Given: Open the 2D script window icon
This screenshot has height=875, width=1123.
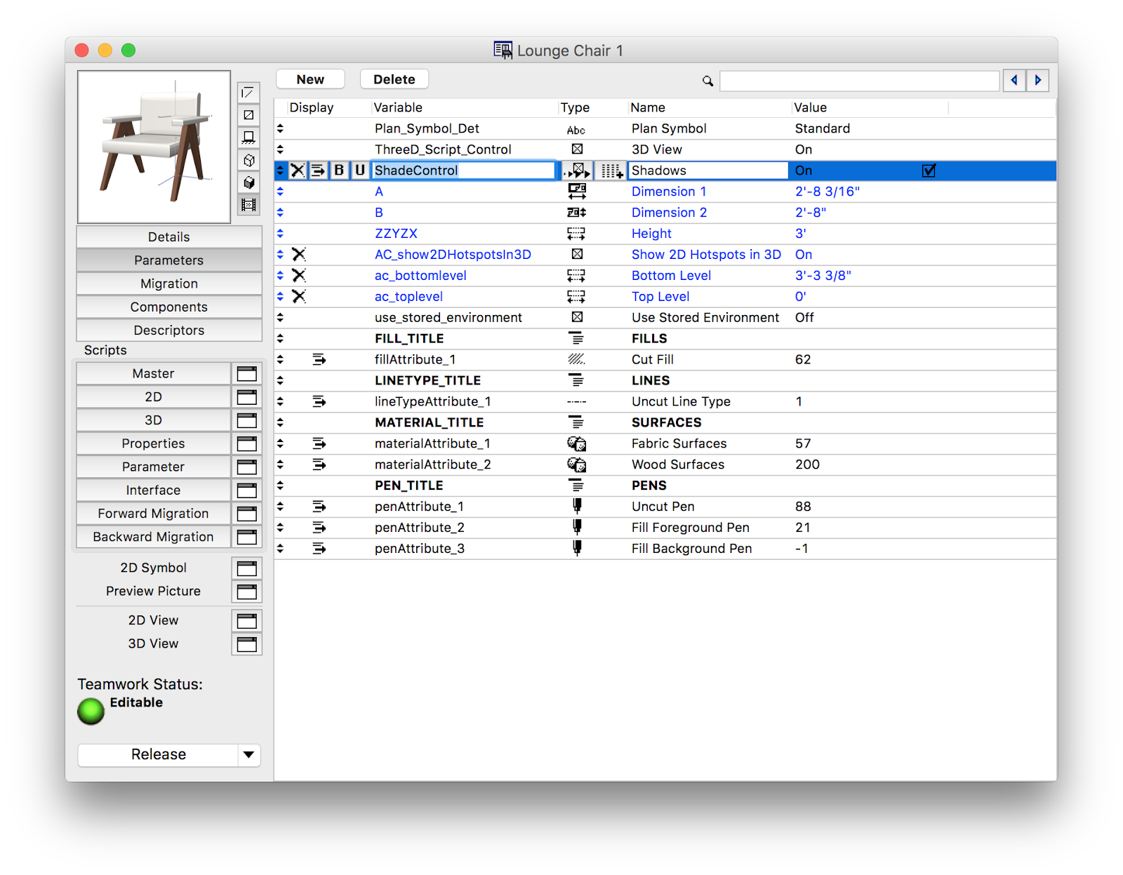Looking at the screenshot, I should (246, 397).
